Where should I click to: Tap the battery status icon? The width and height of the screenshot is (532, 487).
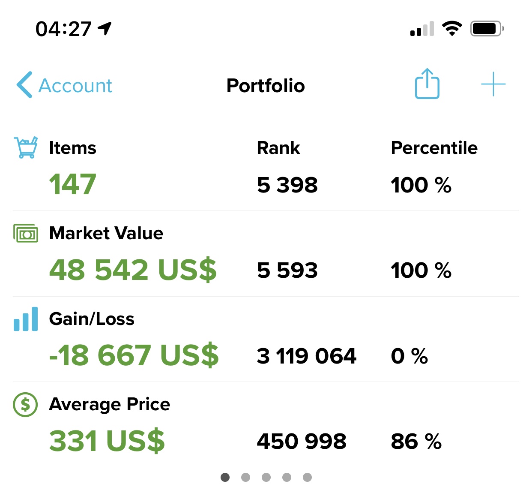pos(487,29)
